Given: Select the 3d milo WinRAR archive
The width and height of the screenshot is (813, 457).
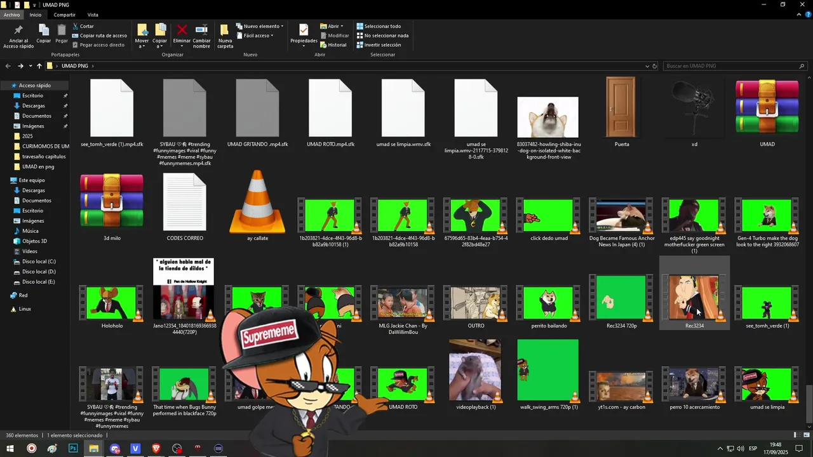Looking at the screenshot, I should click(x=112, y=206).
